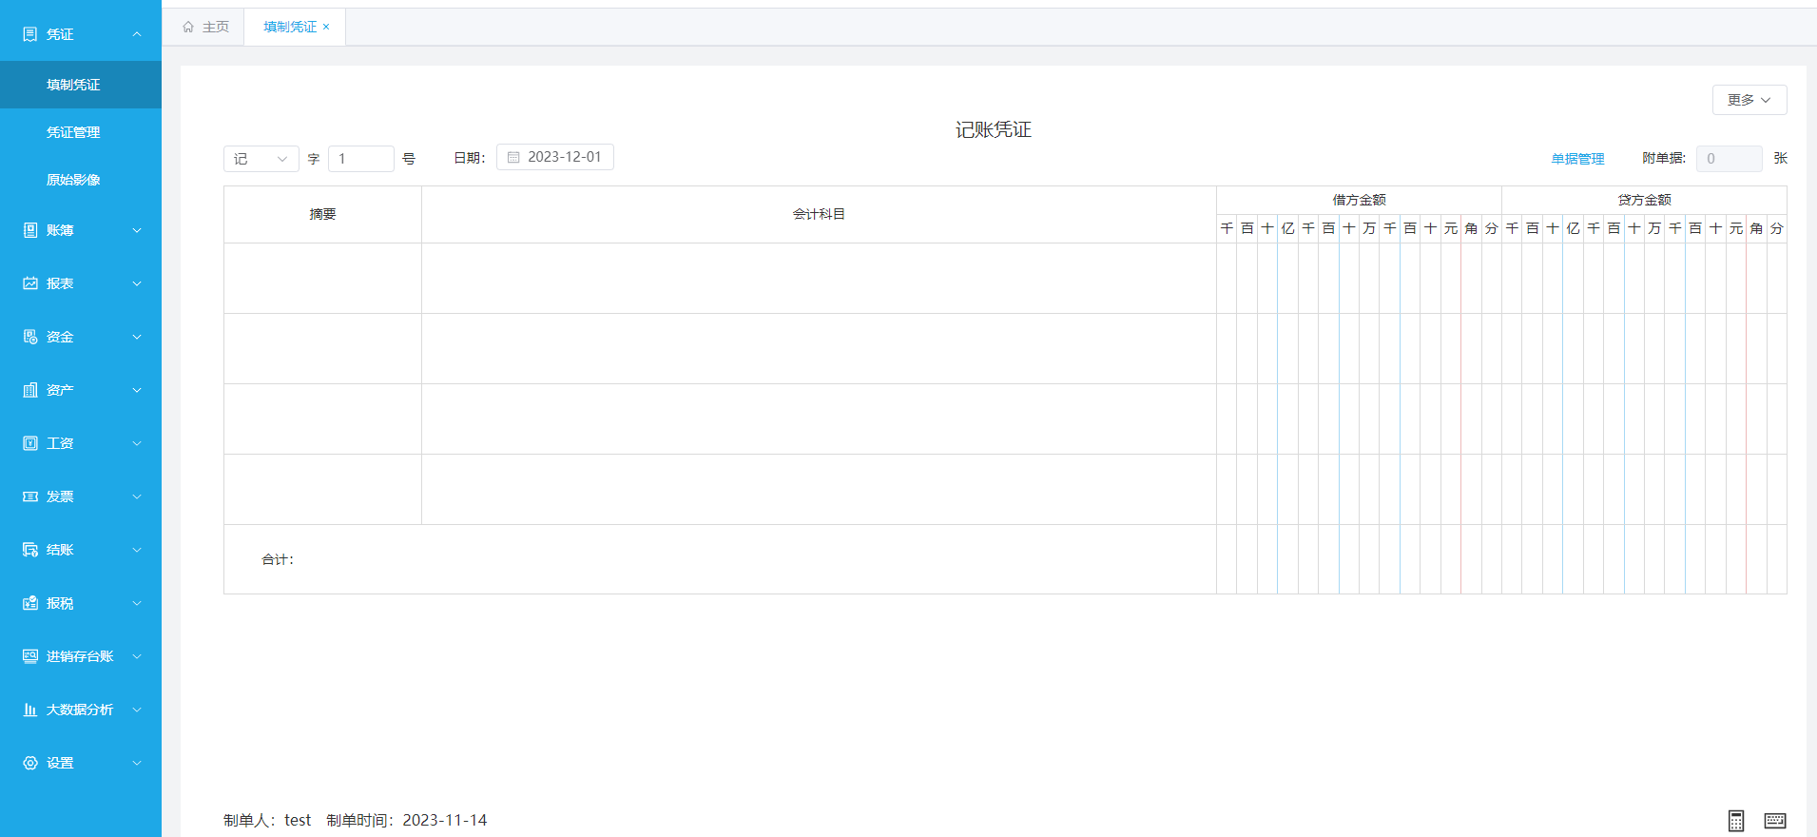Click the 报税 tax filing sidebar icon

click(30, 603)
